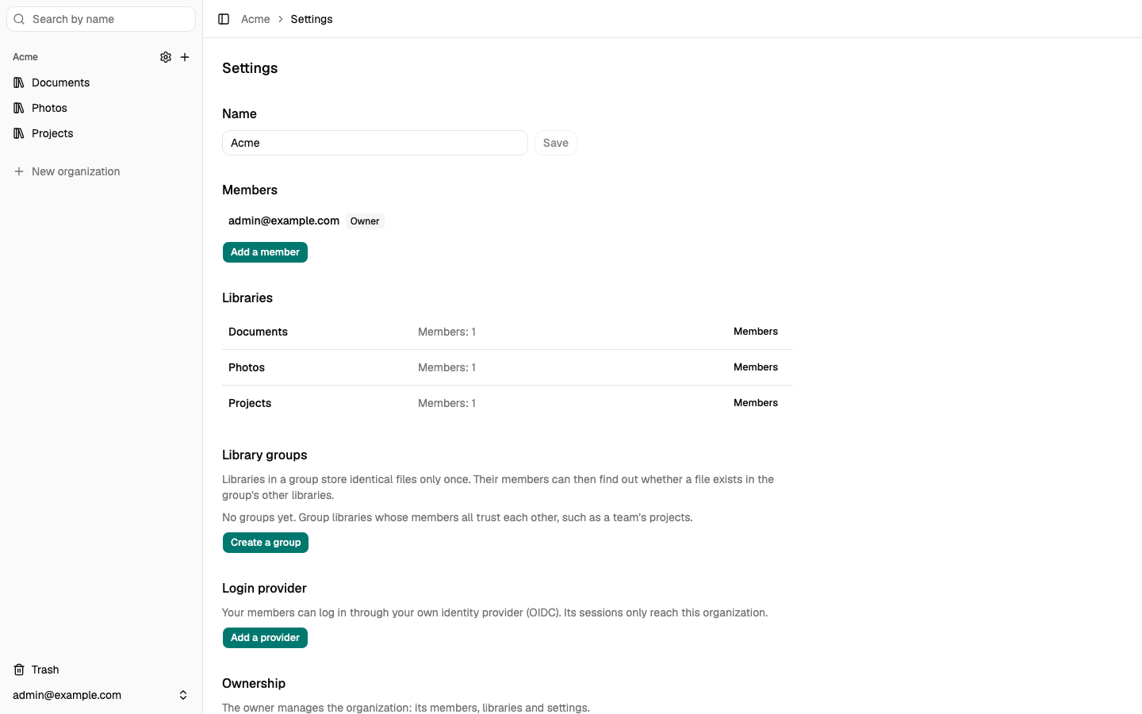The width and height of the screenshot is (1142, 714).
Task: Open Members for Projects library
Action: click(x=756, y=403)
